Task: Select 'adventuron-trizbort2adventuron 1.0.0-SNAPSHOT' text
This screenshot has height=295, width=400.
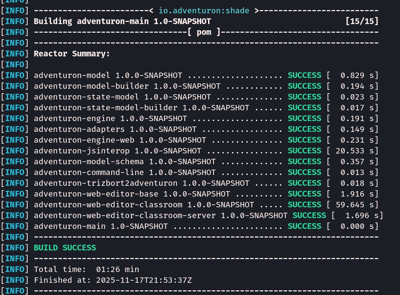Action: [141, 183]
